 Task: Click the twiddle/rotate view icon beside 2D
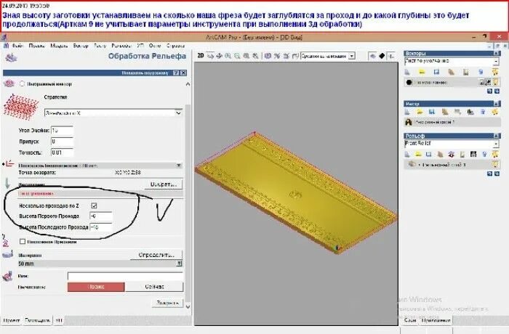click(210, 56)
